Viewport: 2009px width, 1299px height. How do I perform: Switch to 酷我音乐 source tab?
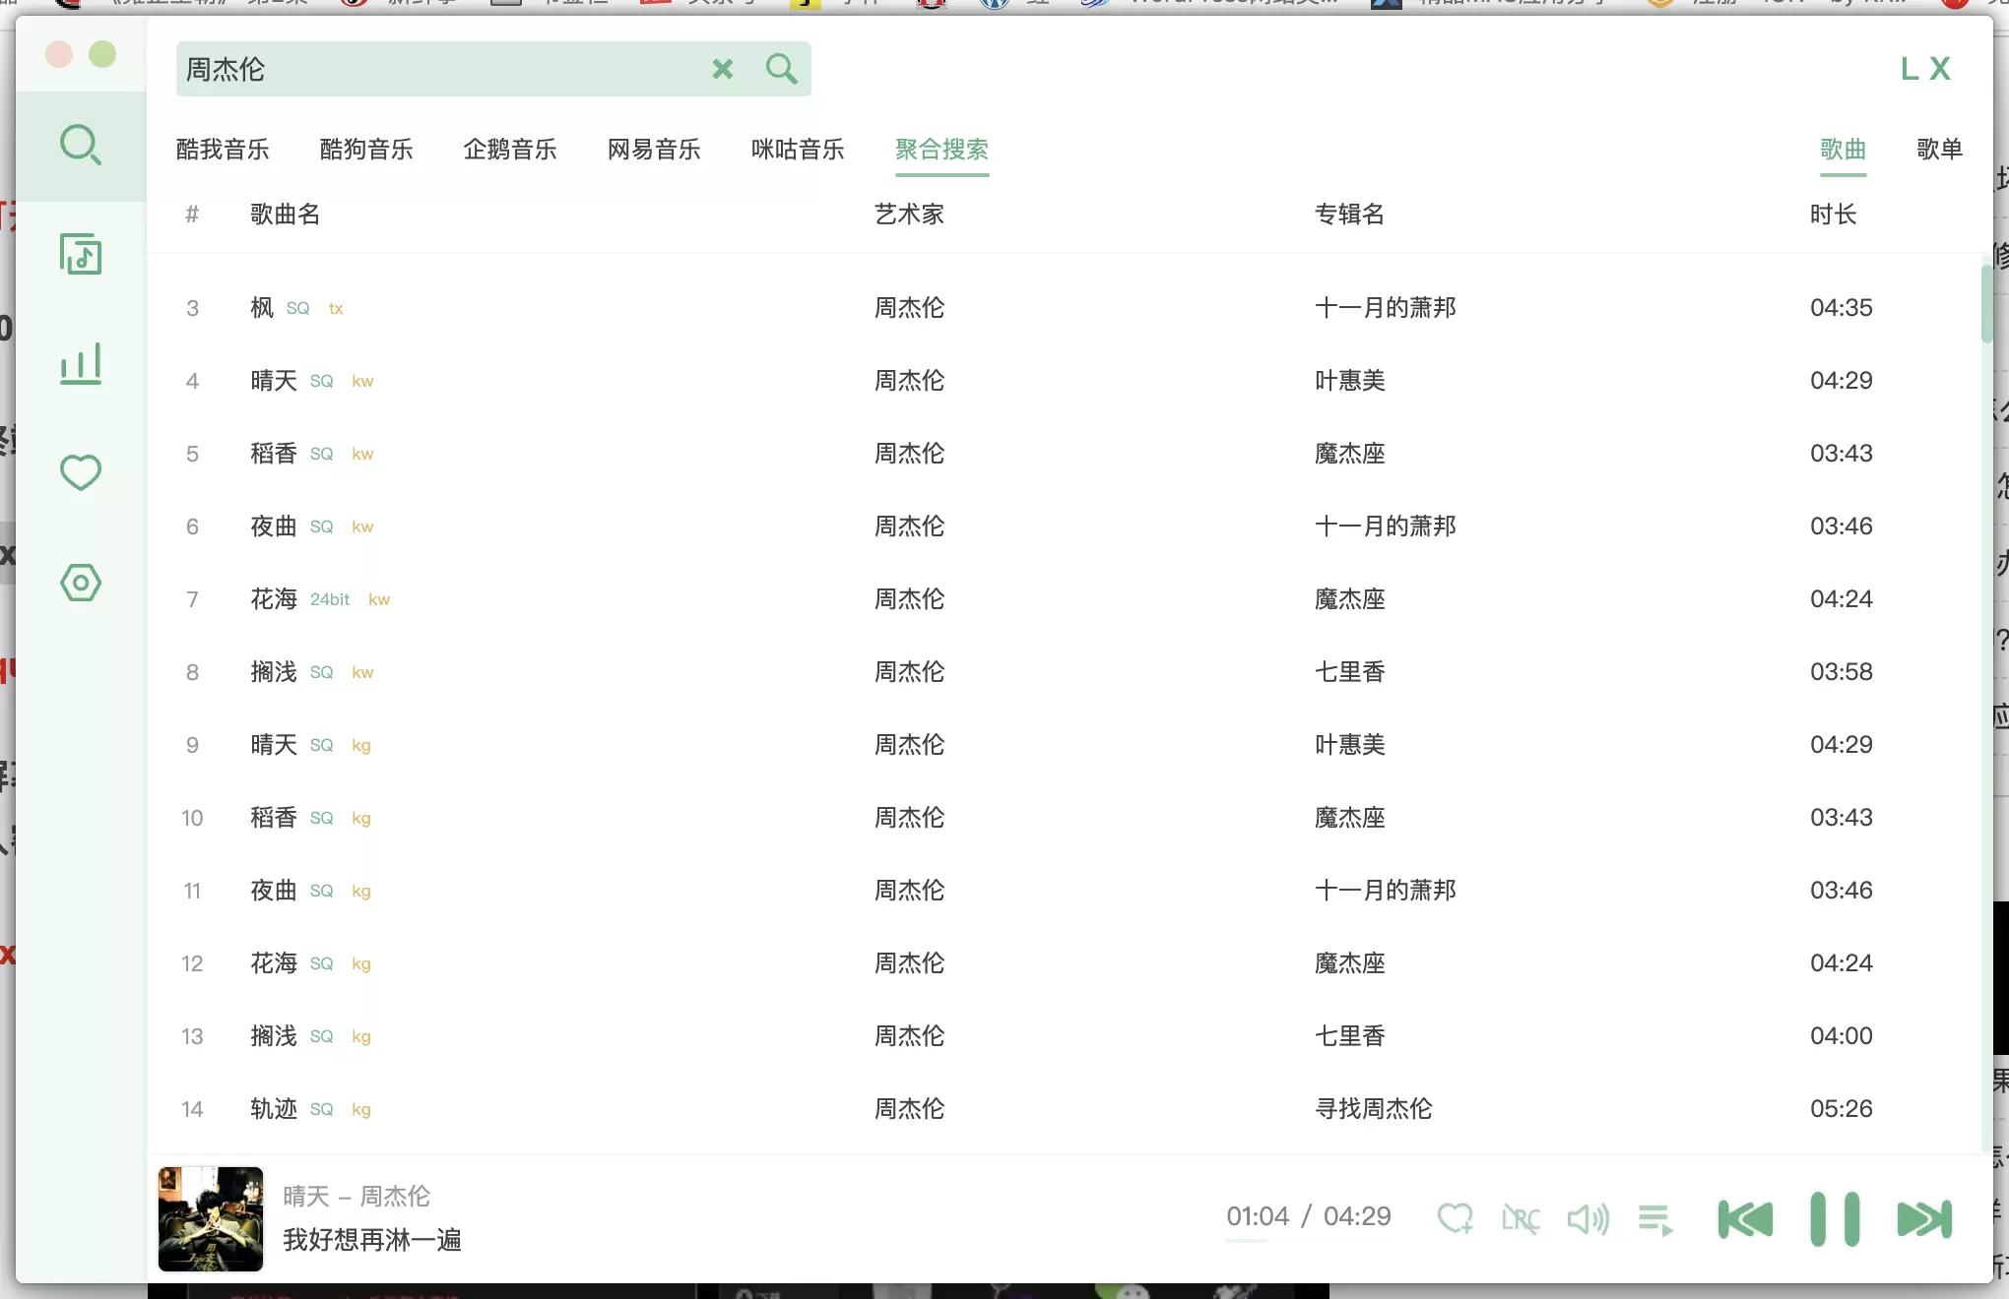(x=223, y=150)
